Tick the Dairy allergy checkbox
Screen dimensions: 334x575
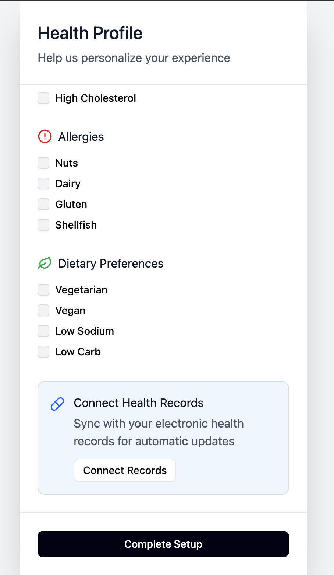coord(43,184)
